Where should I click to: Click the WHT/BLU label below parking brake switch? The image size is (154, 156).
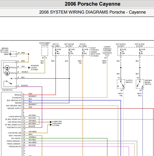139,95
